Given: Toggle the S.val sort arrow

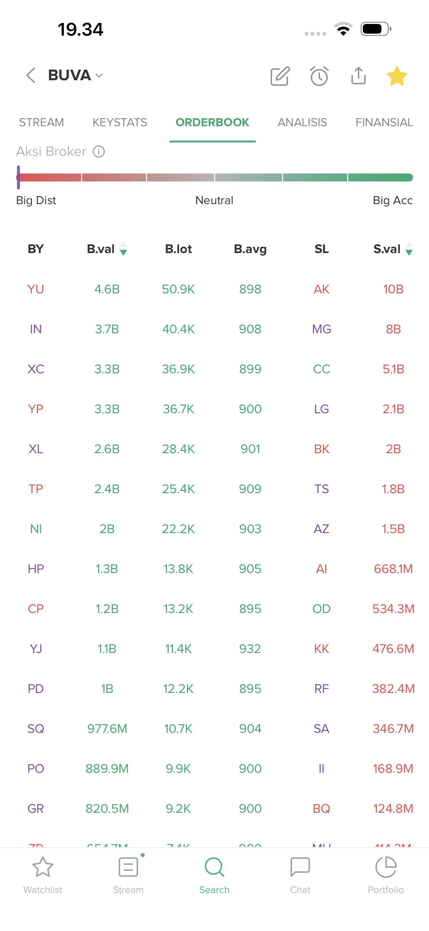Looking at the screenshot, I should [x=409, y=249].
